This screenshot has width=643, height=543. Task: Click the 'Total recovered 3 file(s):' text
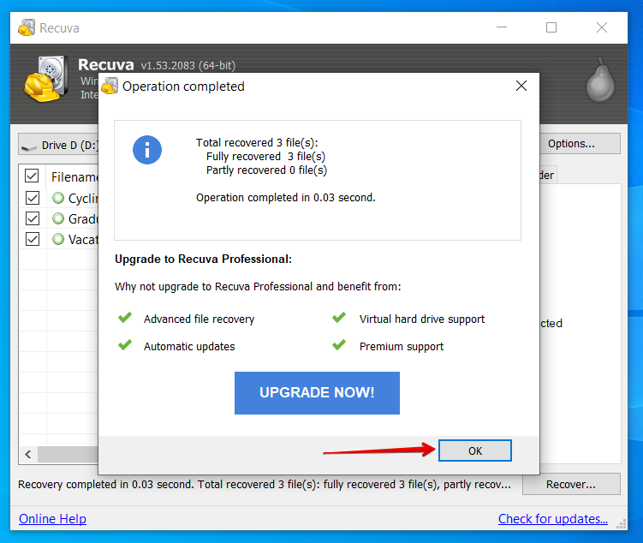(x=257, y=143)
